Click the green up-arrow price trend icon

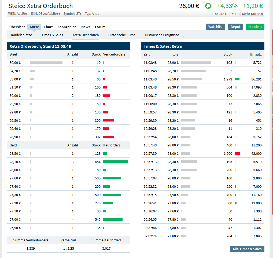[x=208, y=6]
